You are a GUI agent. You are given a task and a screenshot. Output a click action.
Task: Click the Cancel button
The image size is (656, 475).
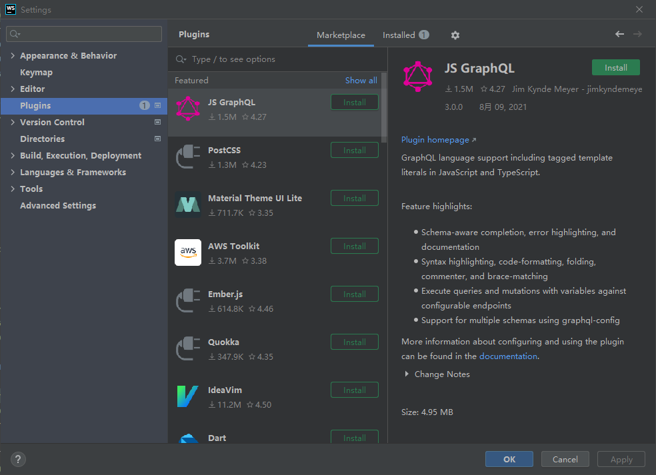point(565,459)
